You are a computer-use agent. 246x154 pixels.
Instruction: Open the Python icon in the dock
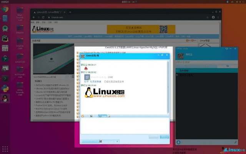pos(5,88)
